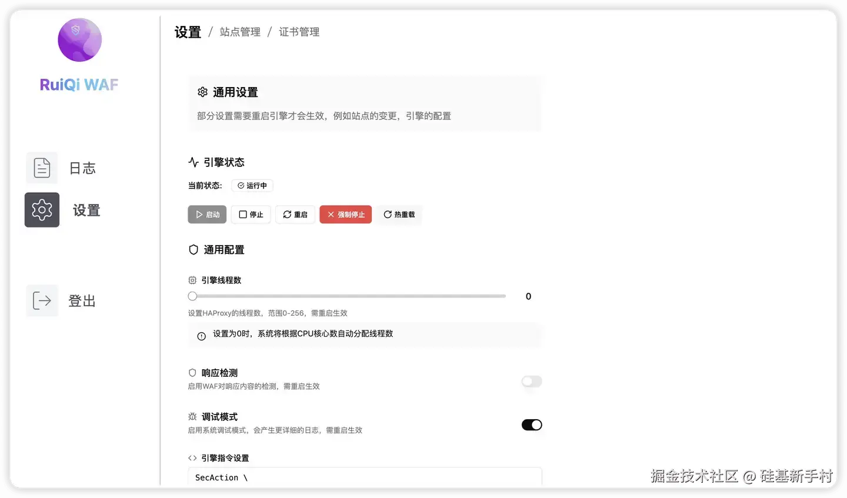Screen dimensions: 847x498
Task: Click the CPU icon next to 引擎线程数
Action: click(x=192, y=280)
